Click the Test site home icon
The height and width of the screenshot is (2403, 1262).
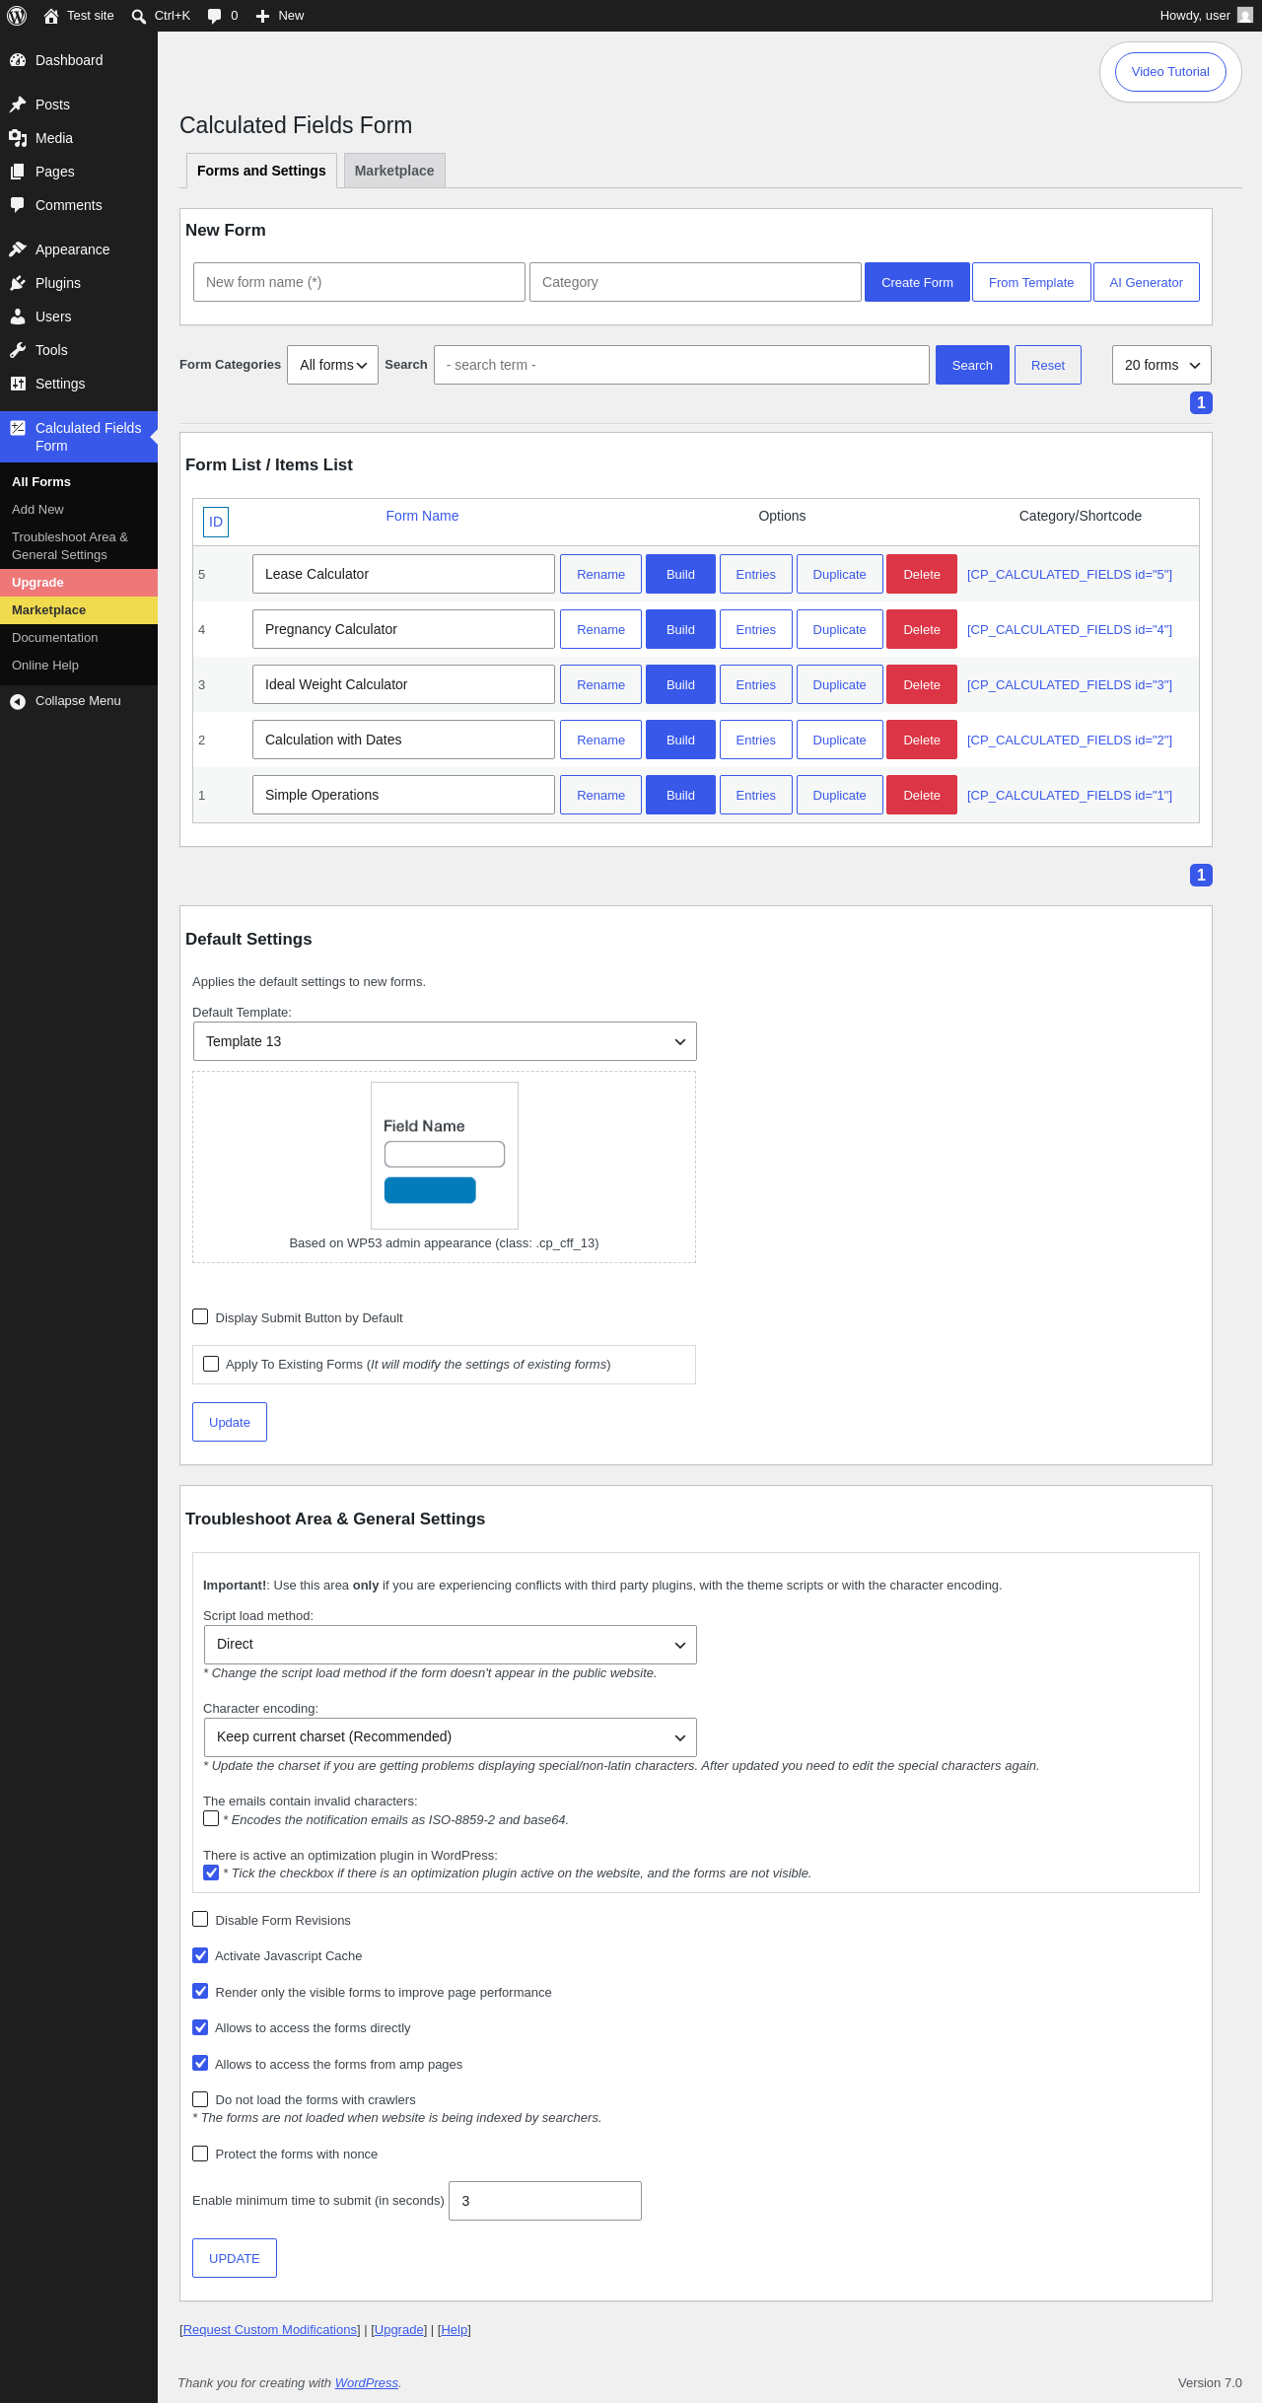tap(51, 16)
